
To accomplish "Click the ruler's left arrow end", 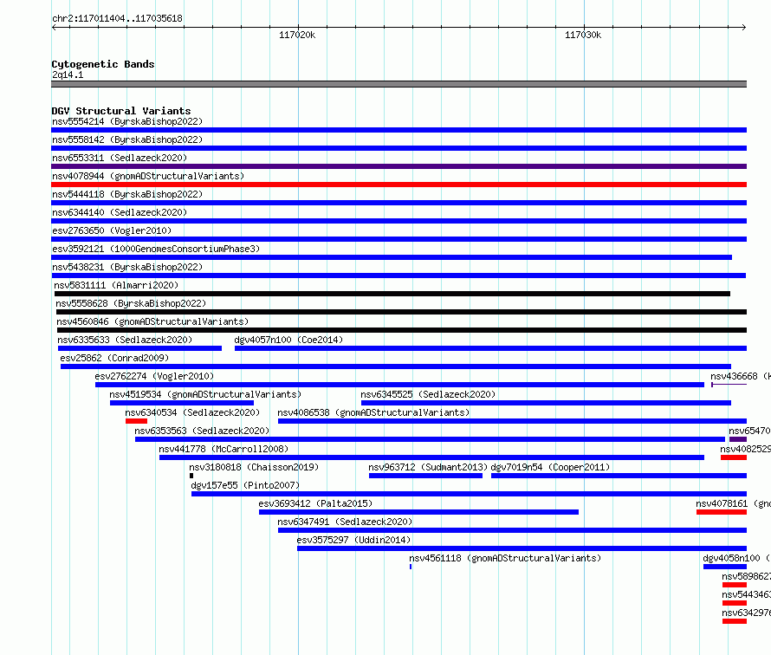I will point(54,27).
